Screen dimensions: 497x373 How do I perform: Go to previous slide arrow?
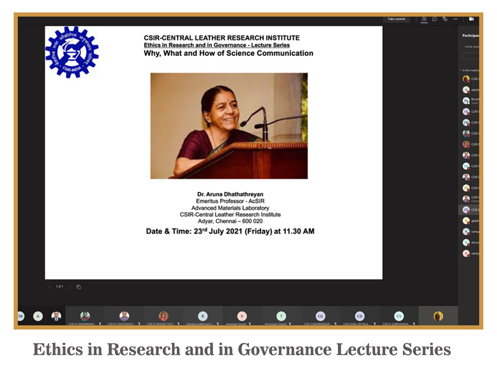(49, 287)
